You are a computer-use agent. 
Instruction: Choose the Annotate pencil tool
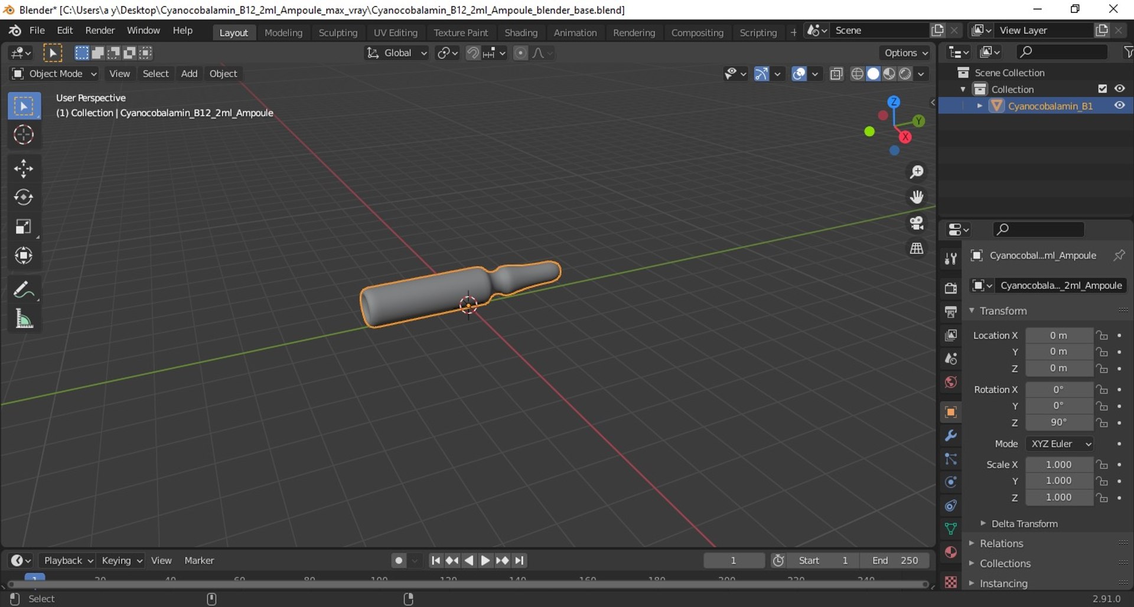point(24,290)
